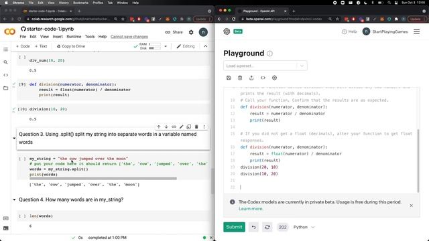The width and height of the screenshot is (429, 241).
Task: Open Colab Runtime menu
Action: pyautogui.click(x=74, y=37)
